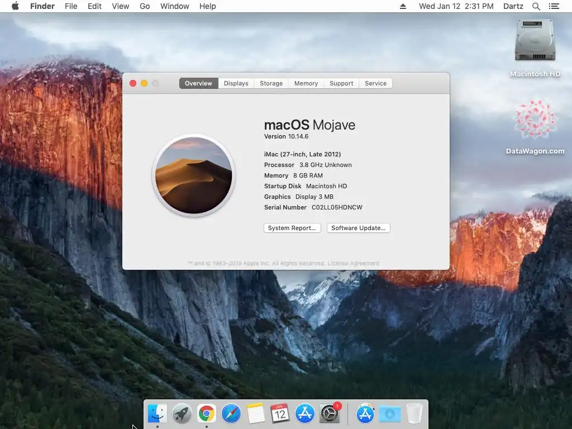Screen dimensions: 572x429
Task: Click the Macintosh HD startup disk value
Action: [326, 186]
